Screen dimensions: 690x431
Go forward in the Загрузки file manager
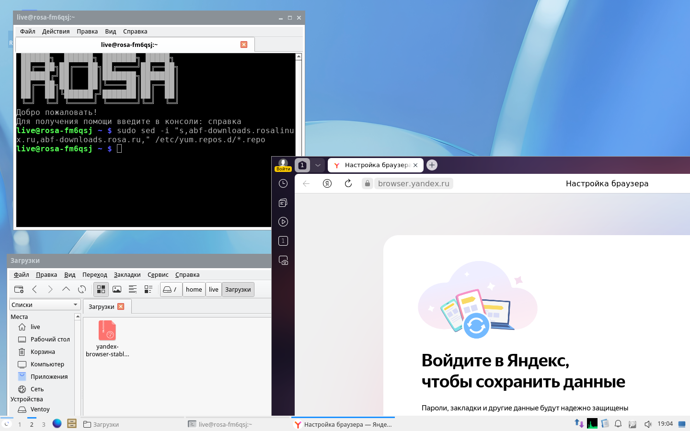(50, 289)
